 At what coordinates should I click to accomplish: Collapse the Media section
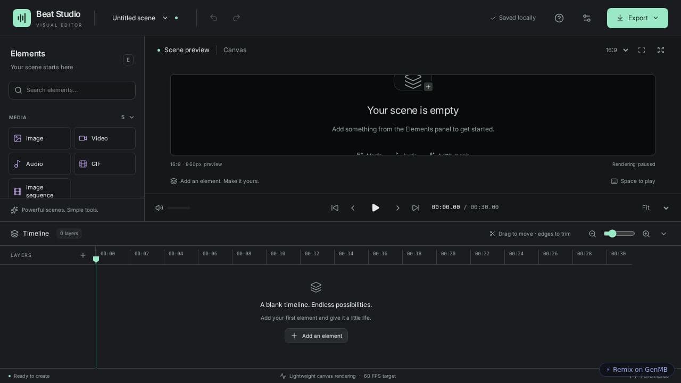131,117
